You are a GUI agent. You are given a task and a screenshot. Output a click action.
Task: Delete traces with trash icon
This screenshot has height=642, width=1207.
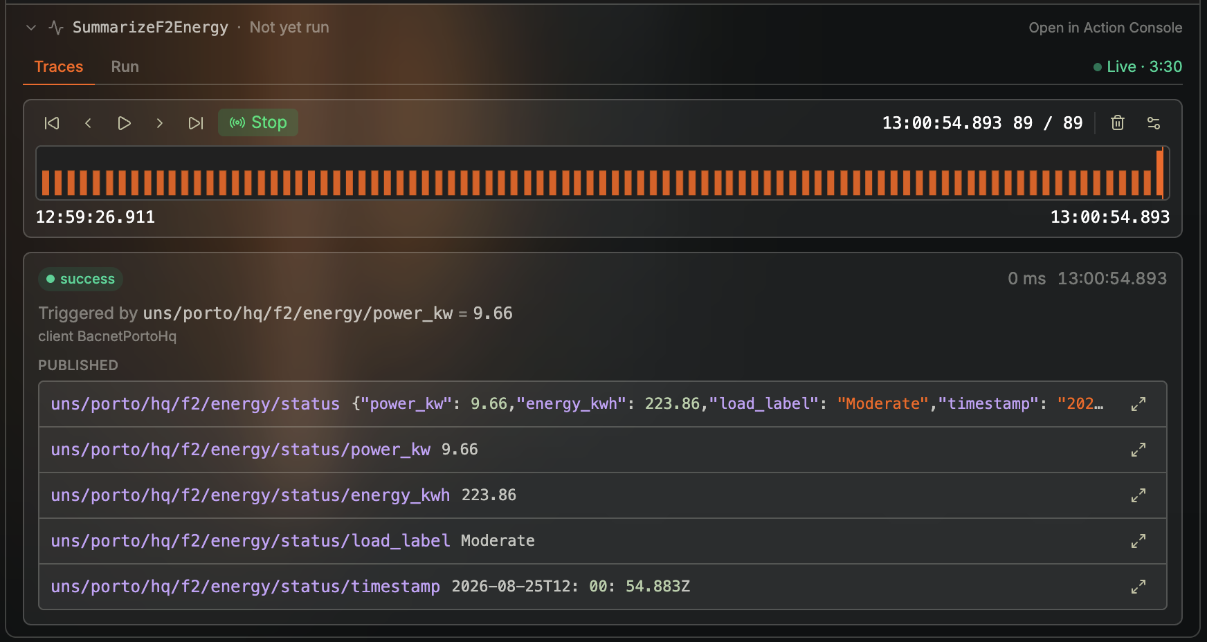coord(1118,123)
